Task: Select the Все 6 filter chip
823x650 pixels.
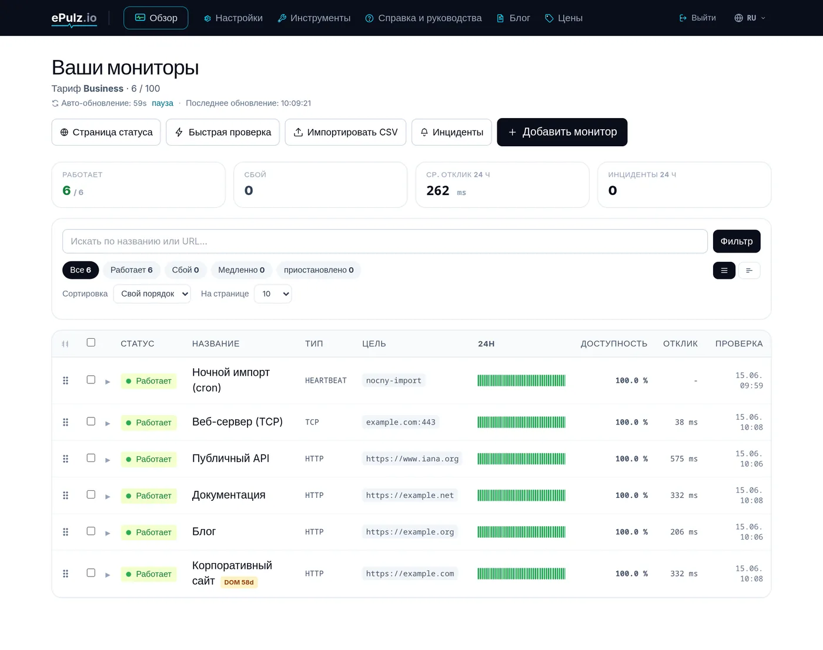Action: click(81, 270)
